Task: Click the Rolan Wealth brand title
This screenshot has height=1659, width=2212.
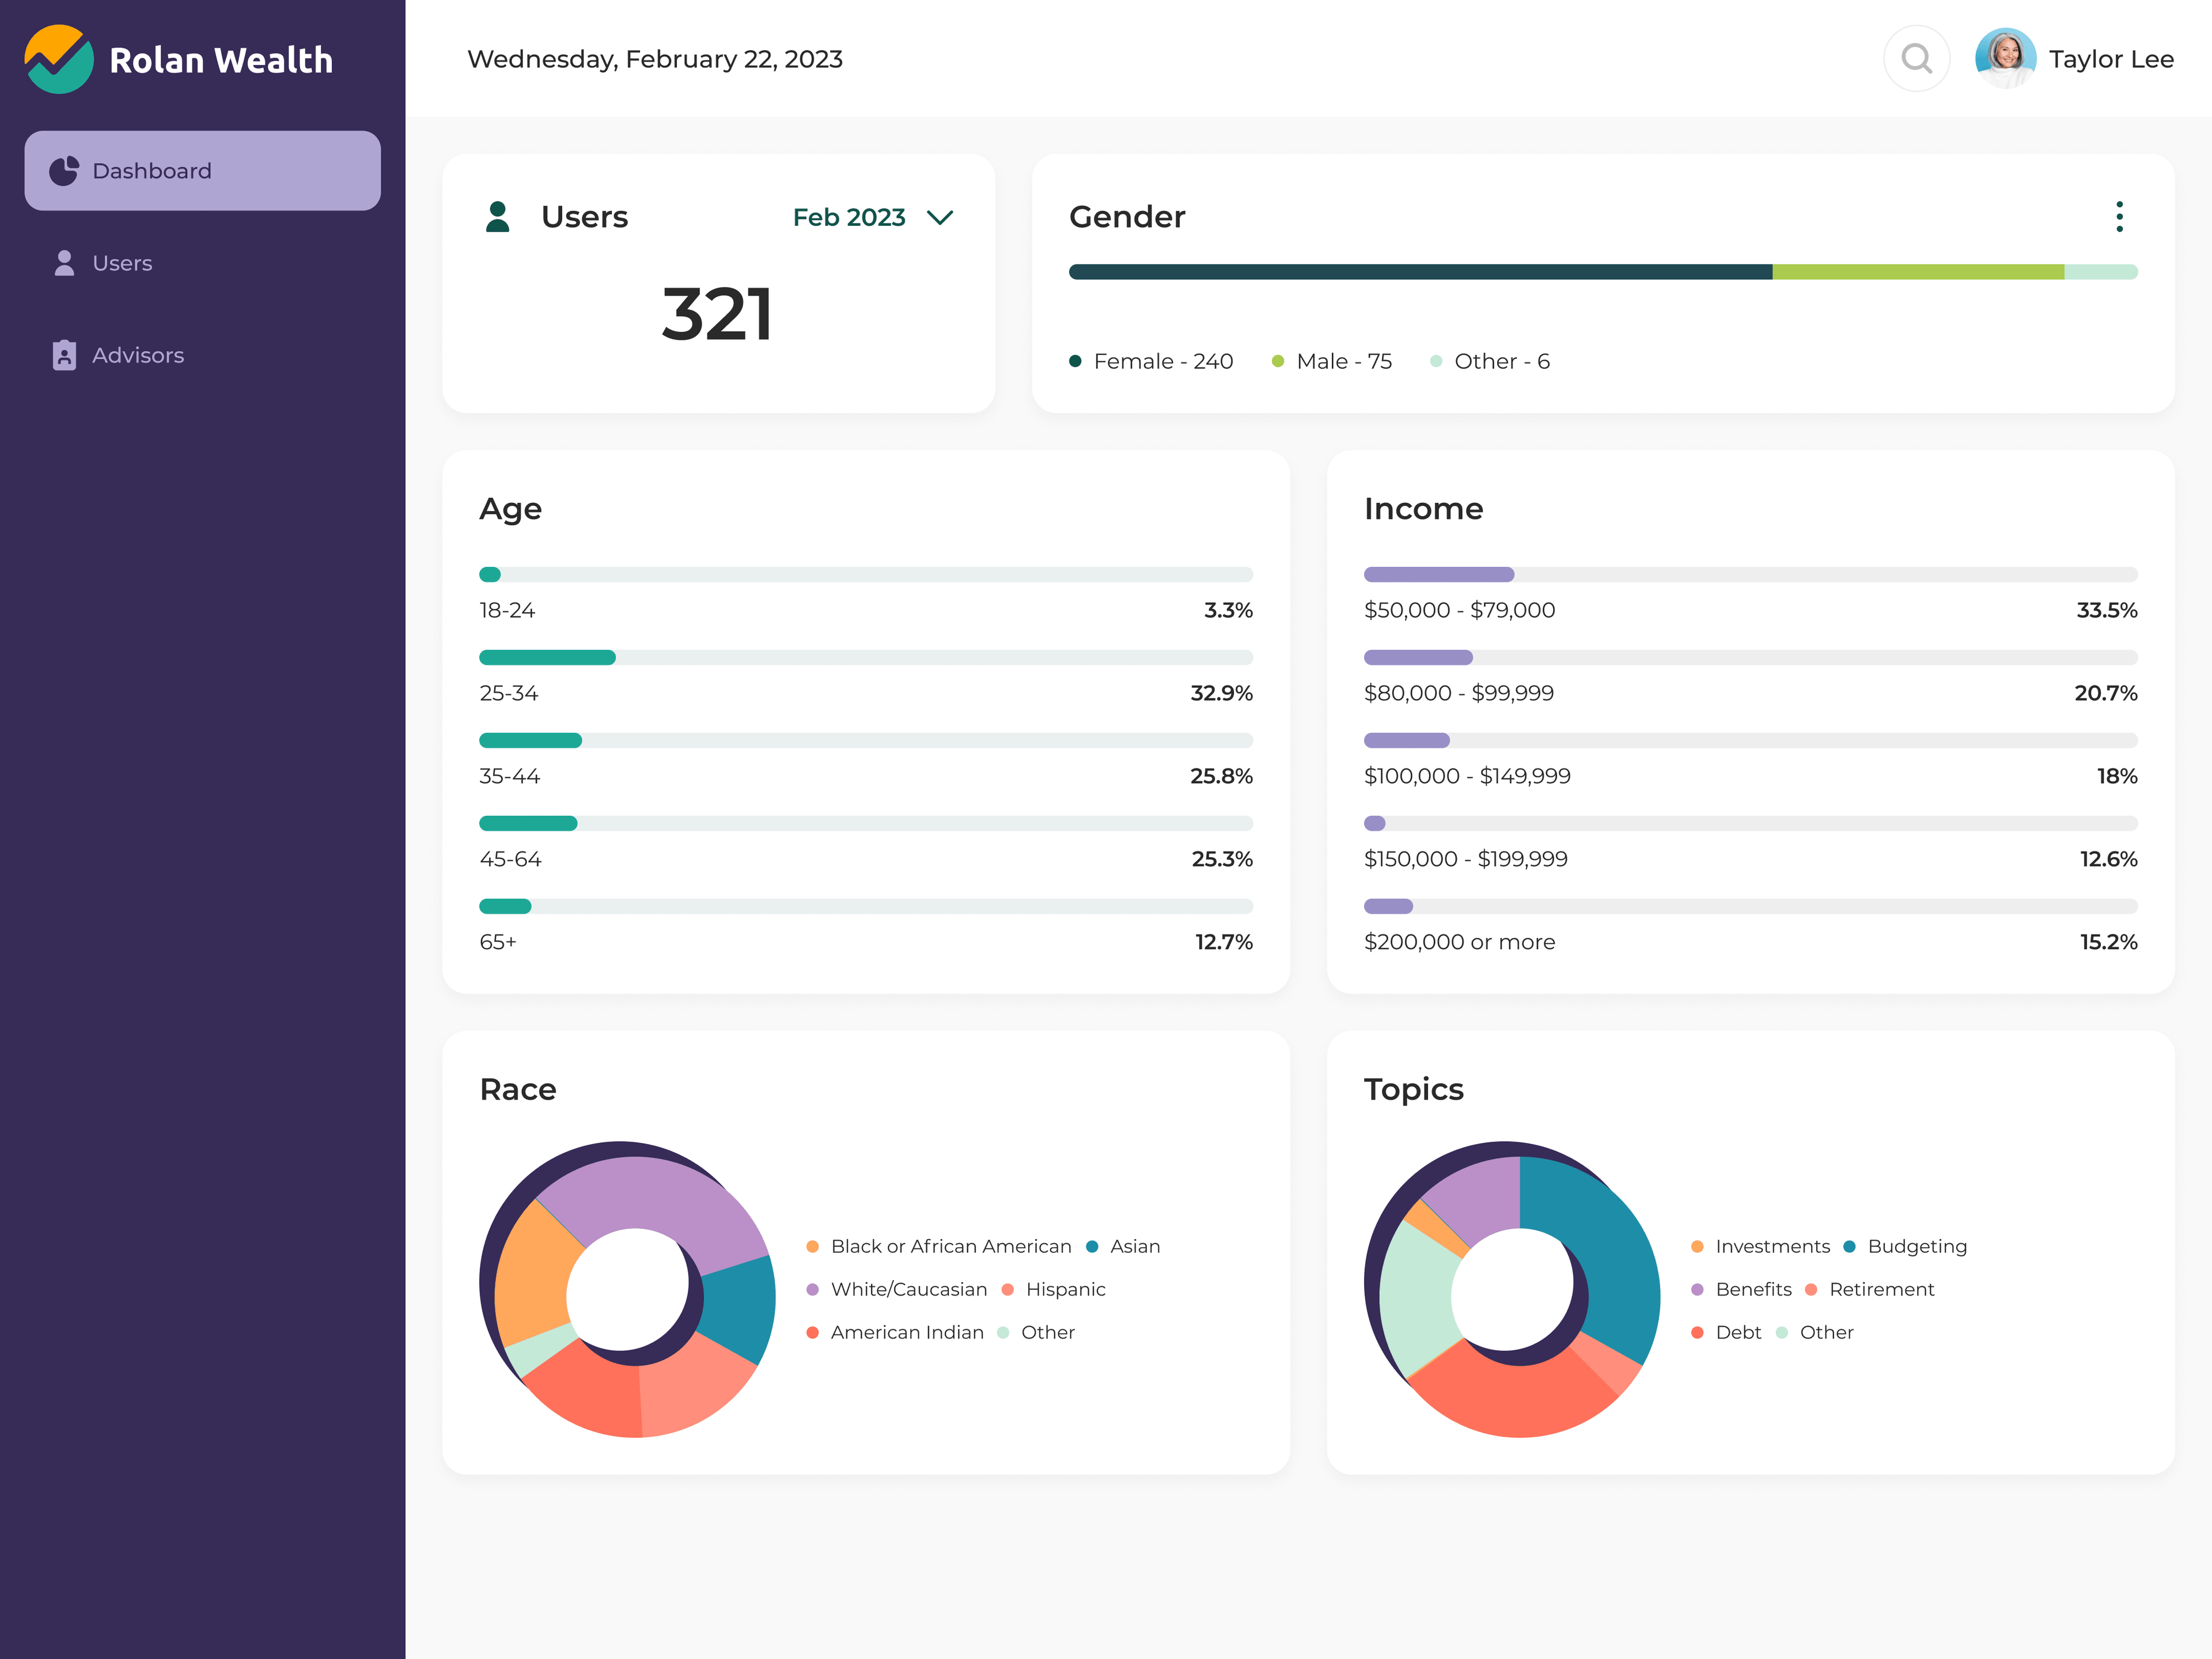Action: click(221, 60)
